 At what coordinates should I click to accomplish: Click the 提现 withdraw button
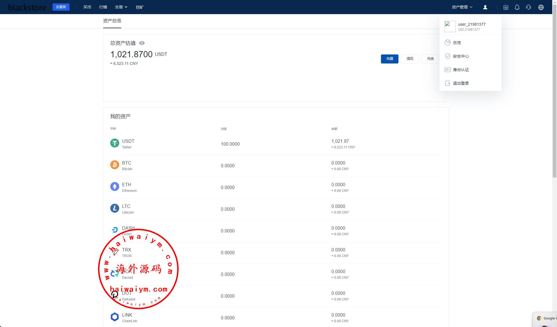coord(410,59)
